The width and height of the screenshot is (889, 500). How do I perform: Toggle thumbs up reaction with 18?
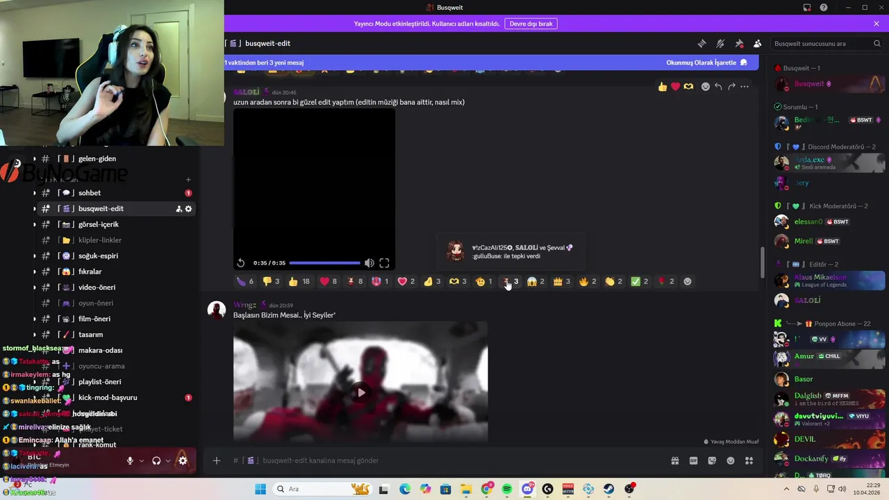pyautogui.click(x=299, y=281)
